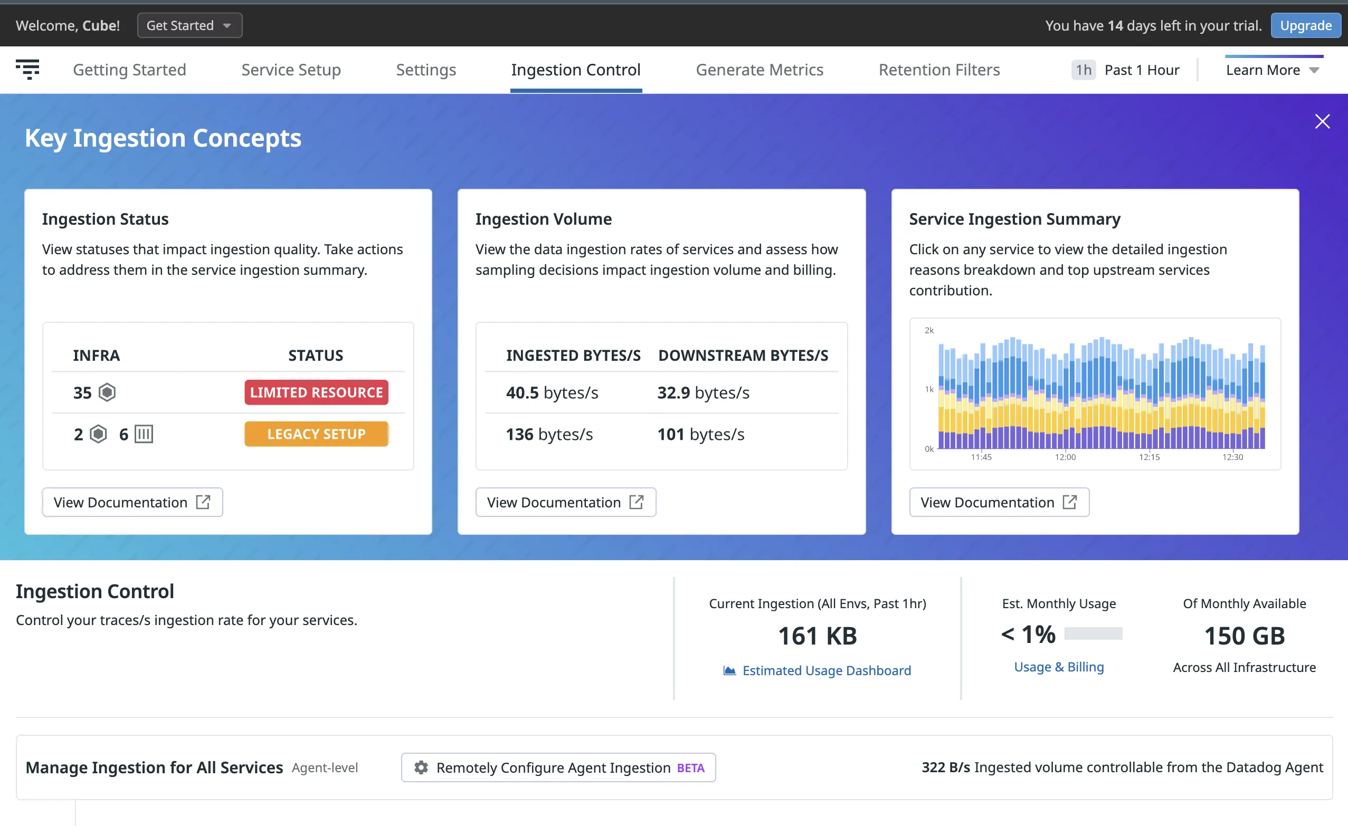
Task: Click the LEGACY SETUP status badge
Action: [316, 434]
